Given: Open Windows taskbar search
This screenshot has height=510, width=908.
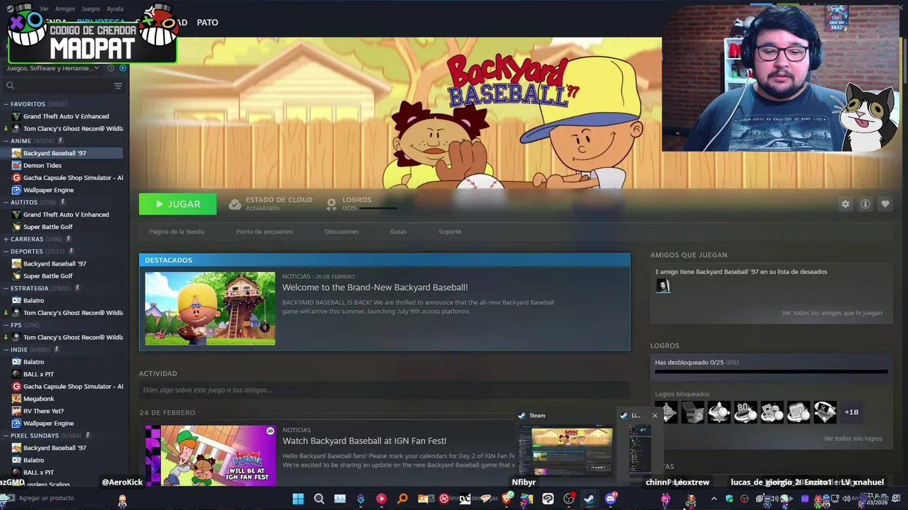Looking at the screenshot, I should (x=319, y=499).
